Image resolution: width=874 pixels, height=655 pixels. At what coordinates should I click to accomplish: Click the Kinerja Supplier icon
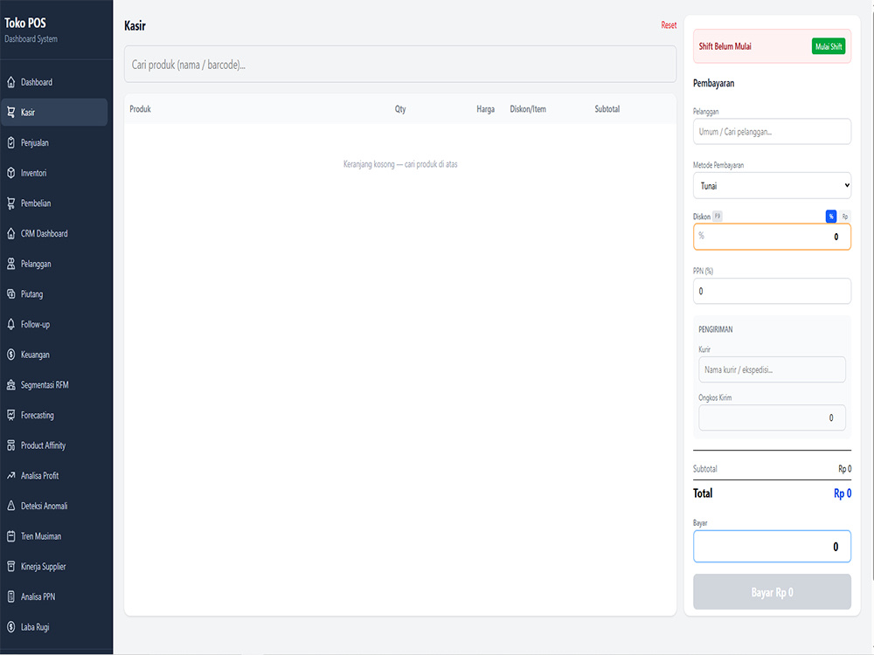click(11, 567)
